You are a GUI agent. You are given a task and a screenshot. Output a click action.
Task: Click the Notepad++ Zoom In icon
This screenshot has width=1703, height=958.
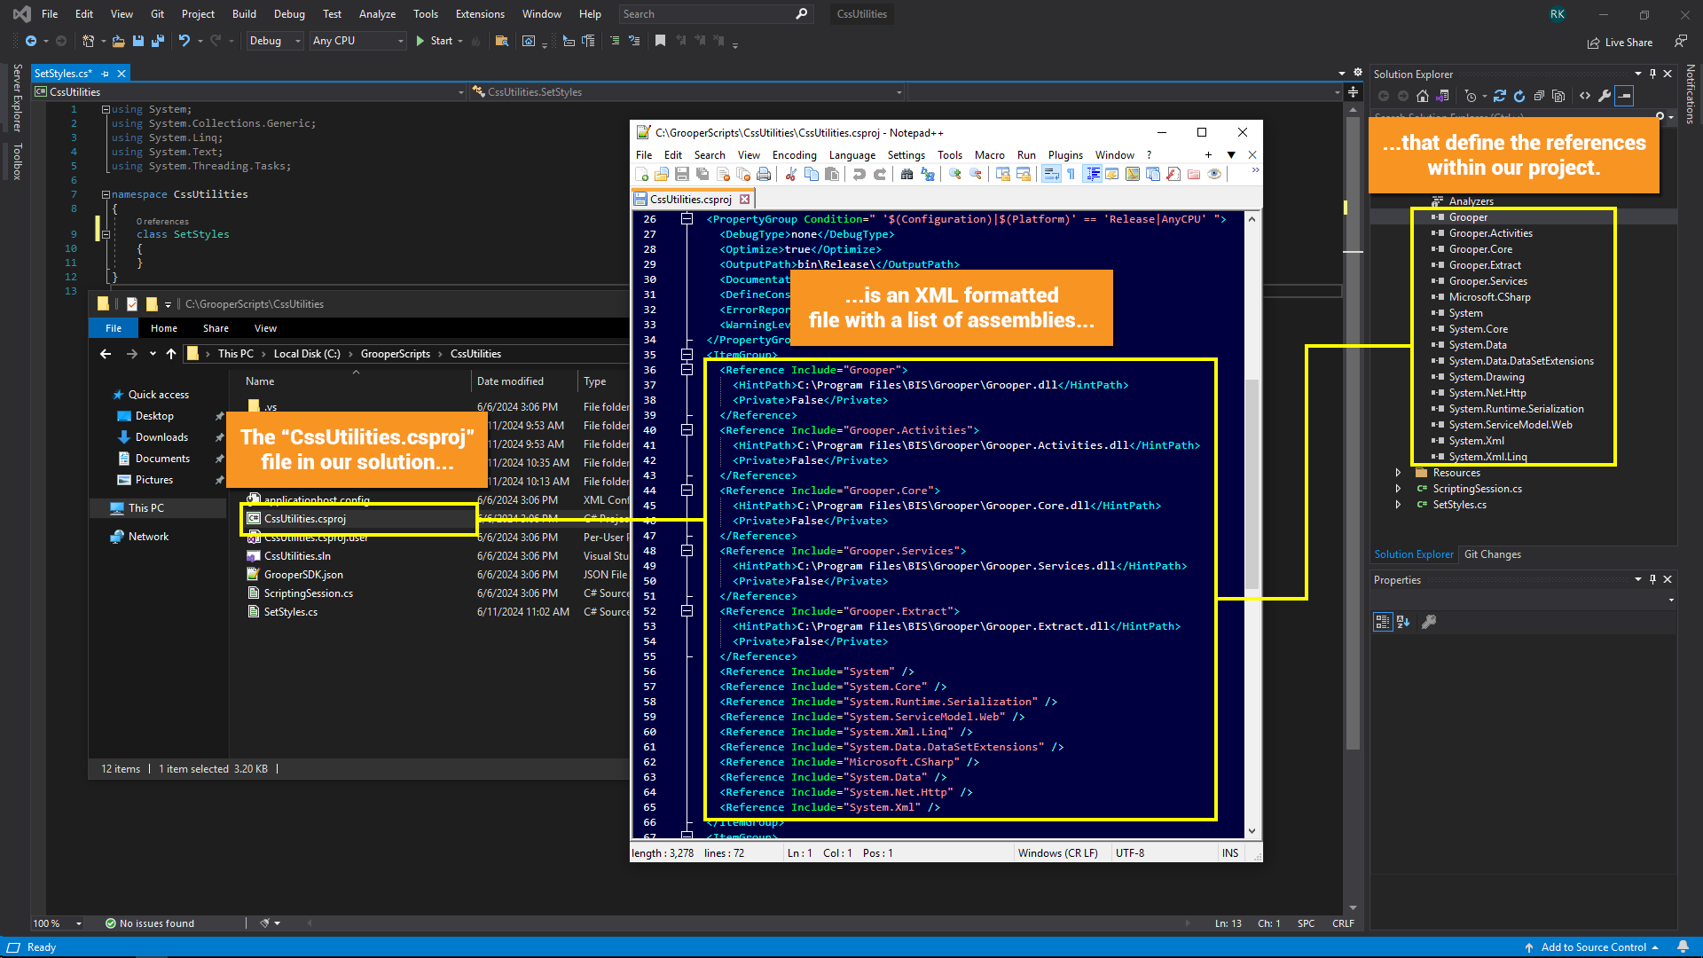tap(954, 175)
